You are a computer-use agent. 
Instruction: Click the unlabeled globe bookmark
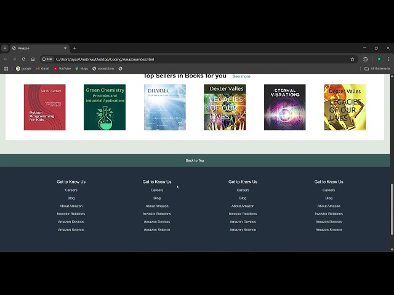tap(121, 68)
